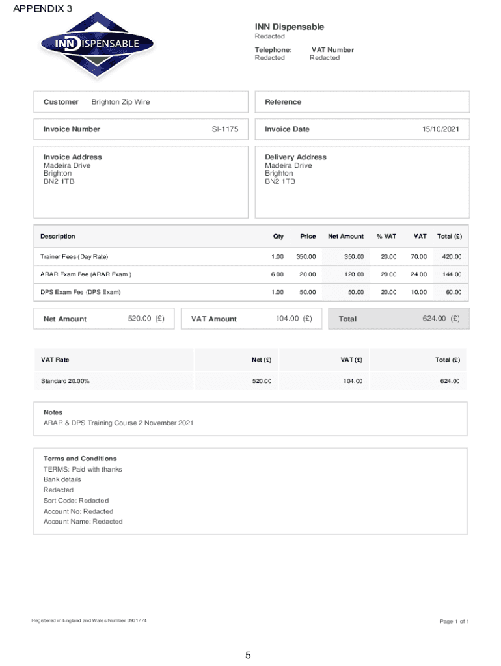The height and width of the screenshot is (666, 501).
Task: Click the INN Dispensable diamond logo
Action: 98,44
